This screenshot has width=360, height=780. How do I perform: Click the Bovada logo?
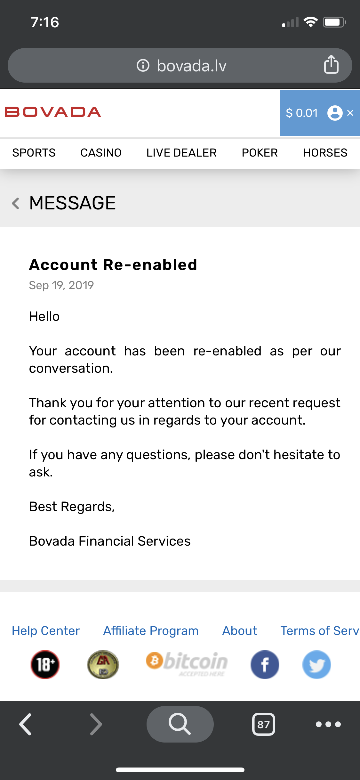click(x=53, y=112)
